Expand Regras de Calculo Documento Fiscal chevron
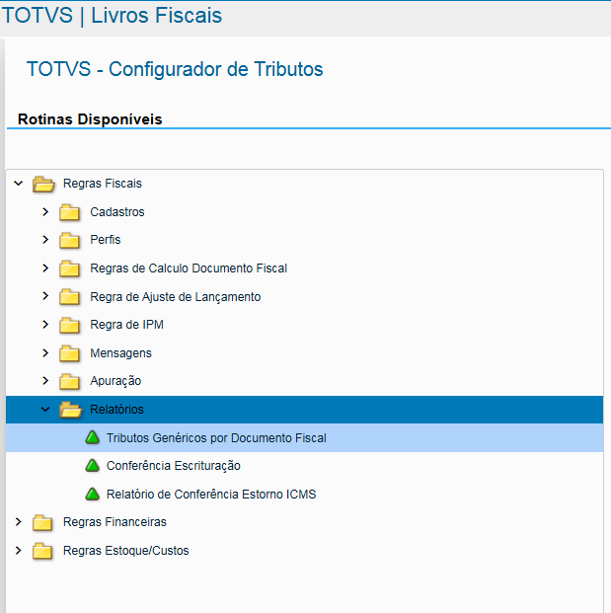611x613 pixels. pos(45,268)
